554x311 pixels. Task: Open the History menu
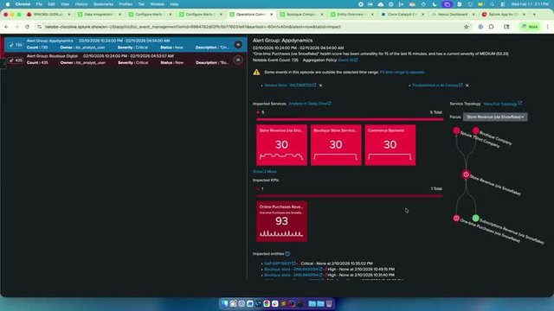pos(81,4)
